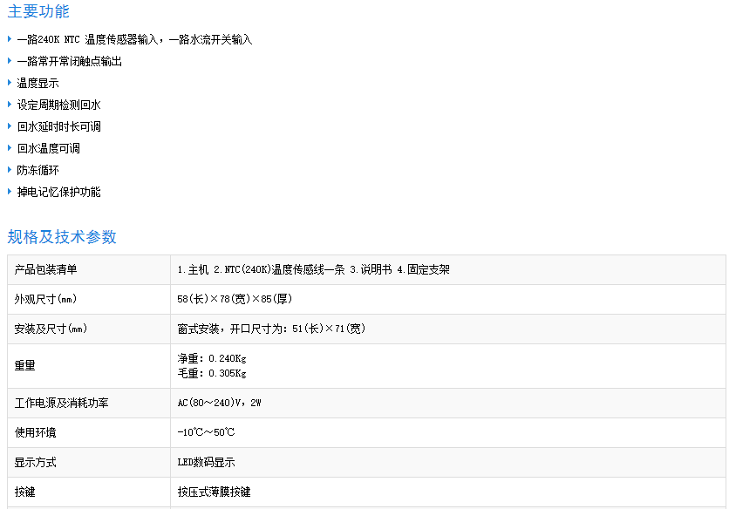
Task: Click the value AC(80~240)V, 2W
Action: 219,403
